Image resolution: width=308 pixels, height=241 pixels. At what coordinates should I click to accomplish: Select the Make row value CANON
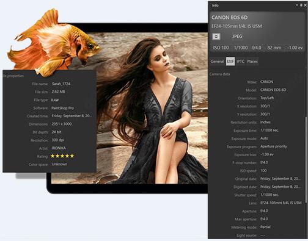pos(266,82)
